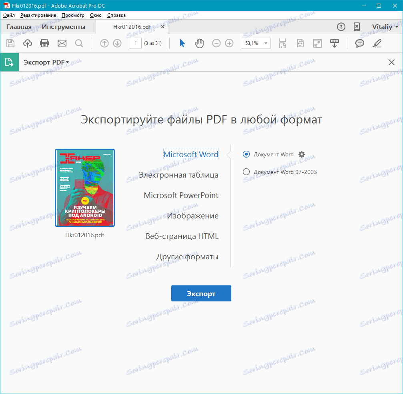Choose Microsoft Word export format
403x394 pixels.
tap(191, 154)
